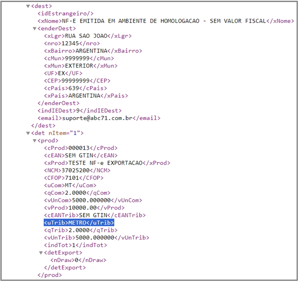
Task: Click the email suporte@abc71.com.br line
Action: tap(99, 118)
